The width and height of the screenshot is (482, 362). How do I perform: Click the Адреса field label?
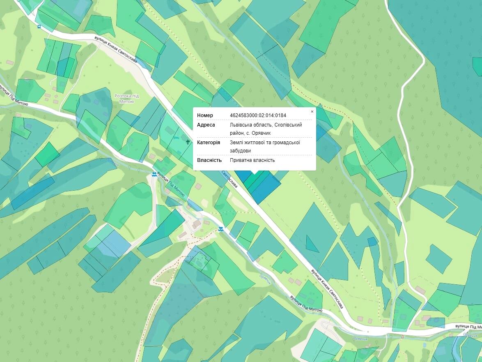206,125
